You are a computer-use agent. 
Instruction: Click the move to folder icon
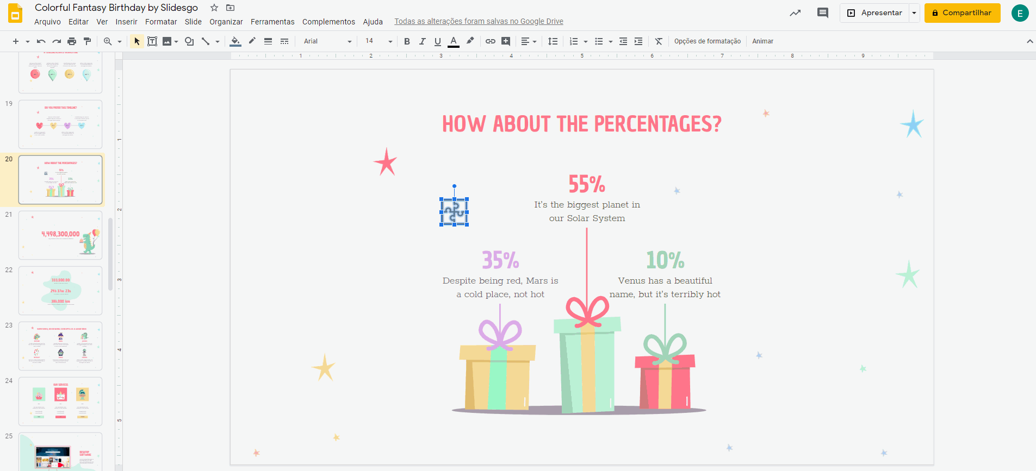(231, 8)
